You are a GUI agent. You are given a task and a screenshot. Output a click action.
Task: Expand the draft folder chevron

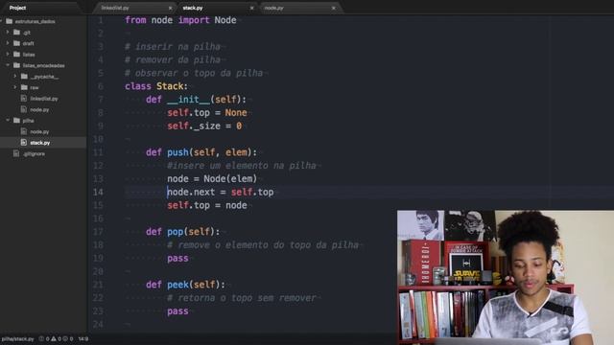[8, 43]
